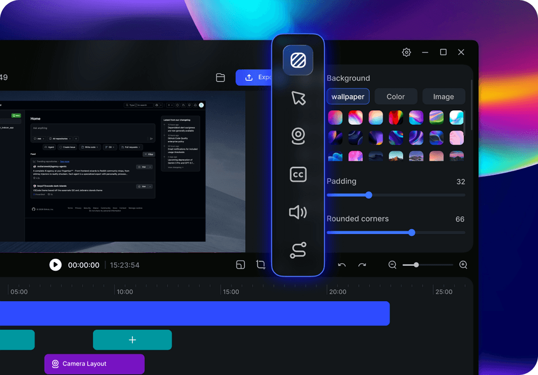The width and height of the screenshot is (538, 375).
Task: Select the Webcam tool icon
Action: [x=298, y=136]
